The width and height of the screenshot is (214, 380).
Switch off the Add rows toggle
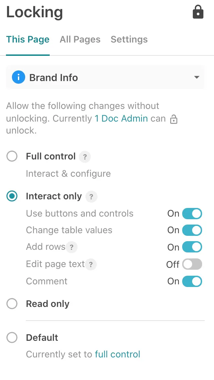[x=192, y=247]
